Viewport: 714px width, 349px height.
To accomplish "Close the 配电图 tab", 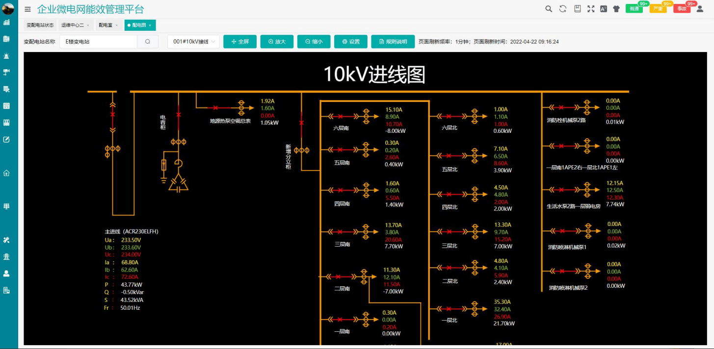I will pyautogui.click(x=150, y=25).
